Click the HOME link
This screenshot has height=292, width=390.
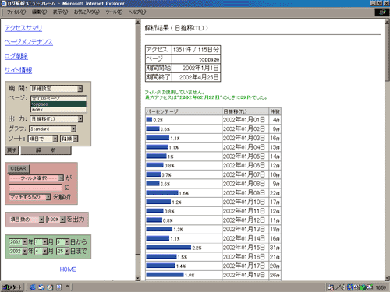point(68,269)
